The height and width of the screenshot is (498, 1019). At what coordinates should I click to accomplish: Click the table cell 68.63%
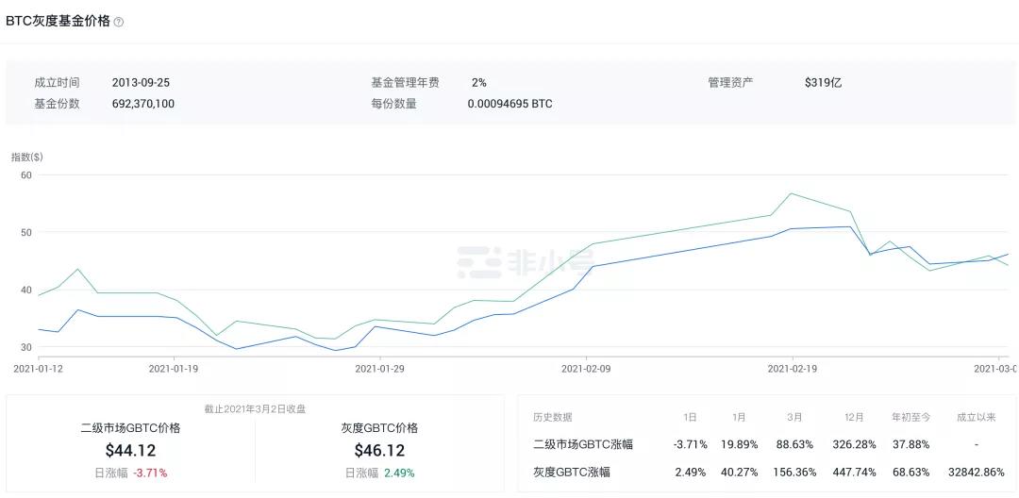click(x=911, y=472)
